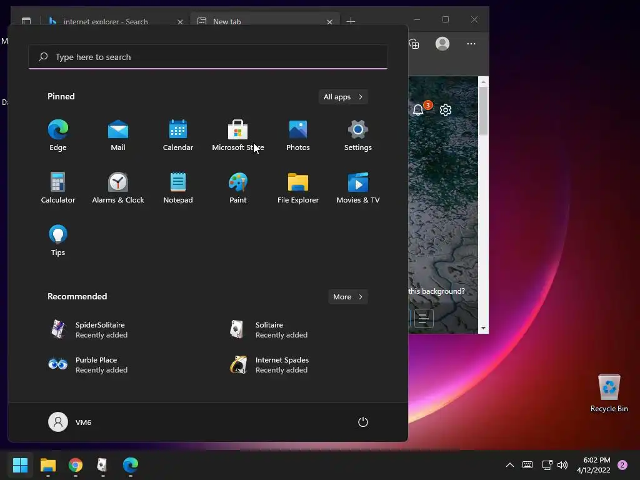Open Edge from pinned apps
Viewport: 640px width, 480px height.
(58, 136)
